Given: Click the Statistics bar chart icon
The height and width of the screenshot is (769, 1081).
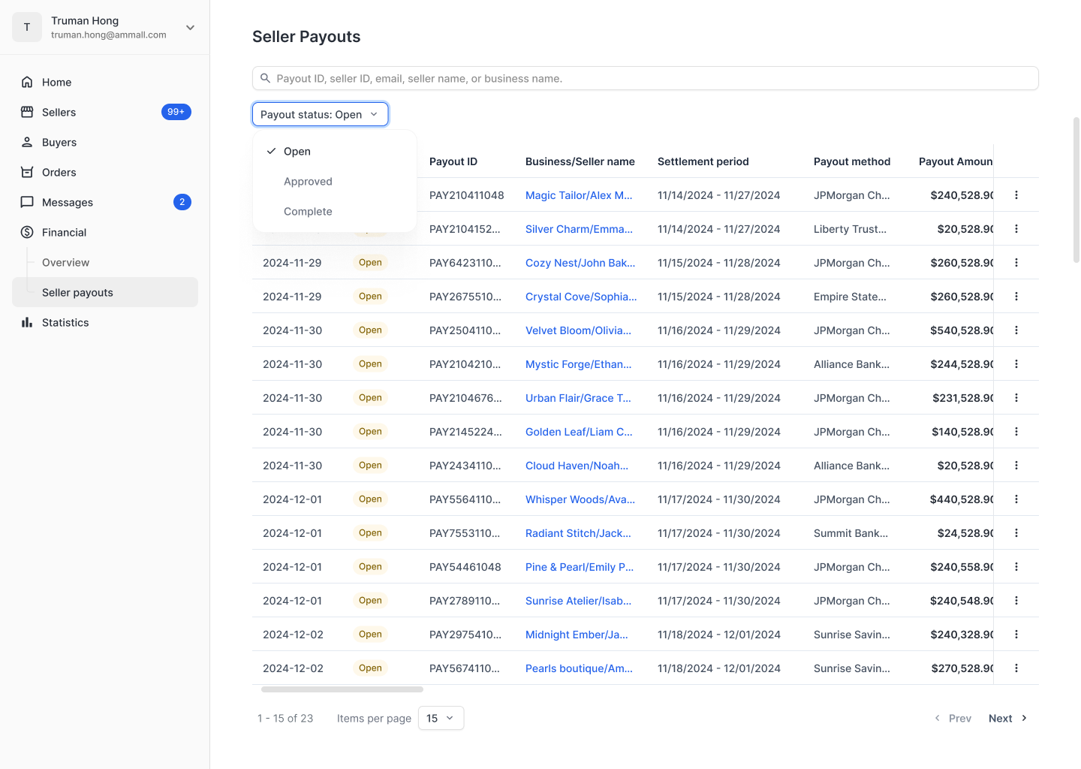Looking at the screenshot, I should click(x=27, y=322).
